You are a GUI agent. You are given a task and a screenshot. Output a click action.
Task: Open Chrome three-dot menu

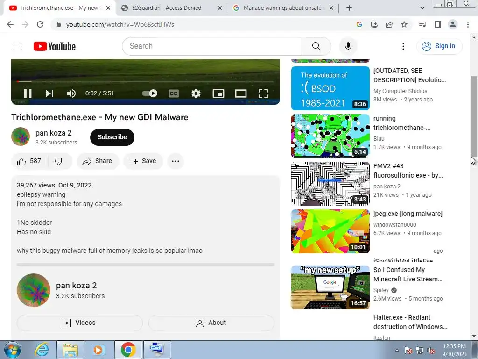tap(468, 24)
